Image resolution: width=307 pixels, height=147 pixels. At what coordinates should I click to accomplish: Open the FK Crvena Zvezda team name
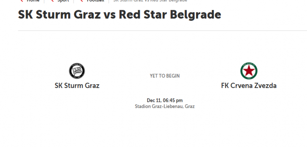(x=249, y=86)
